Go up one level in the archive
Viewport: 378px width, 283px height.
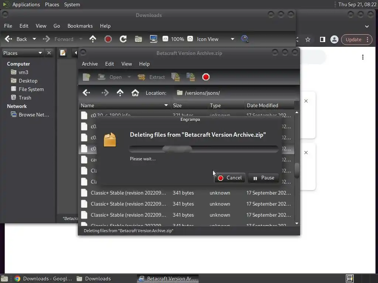coord(120,92)
